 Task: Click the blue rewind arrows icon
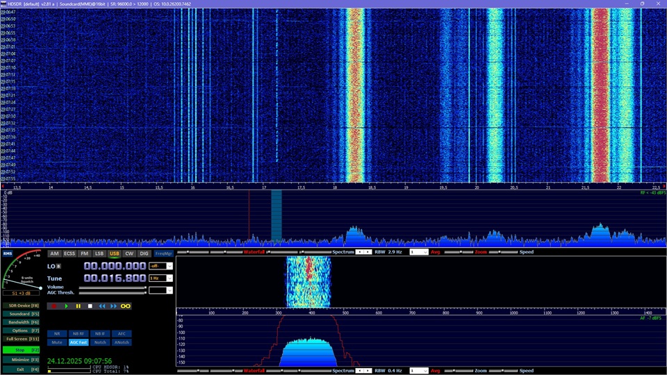coord(101,306)
